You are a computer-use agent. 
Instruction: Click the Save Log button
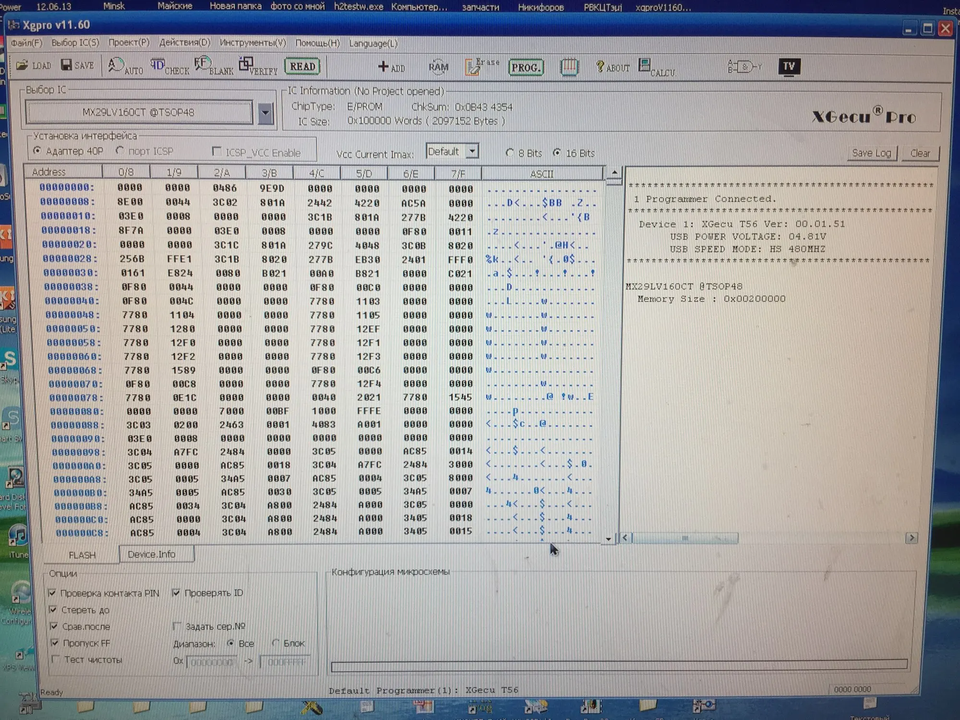(871, 153)
